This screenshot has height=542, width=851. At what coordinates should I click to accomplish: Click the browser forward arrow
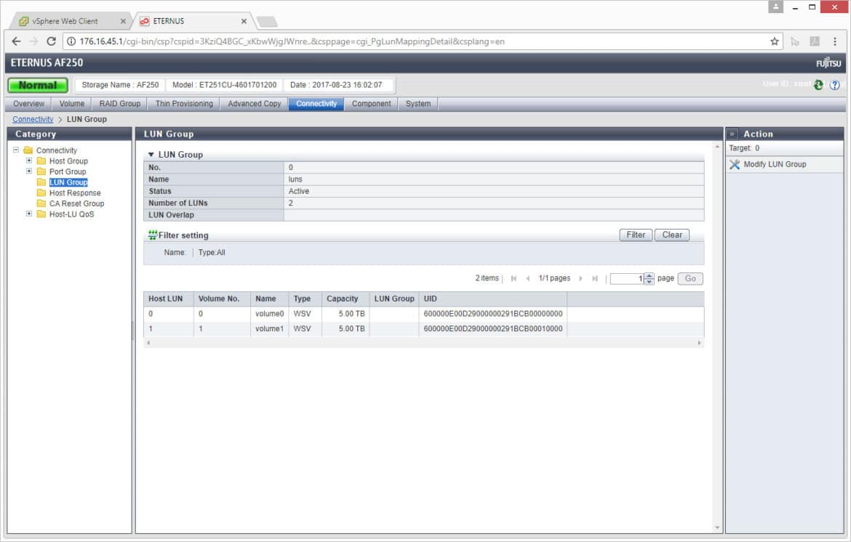(33, 41)
